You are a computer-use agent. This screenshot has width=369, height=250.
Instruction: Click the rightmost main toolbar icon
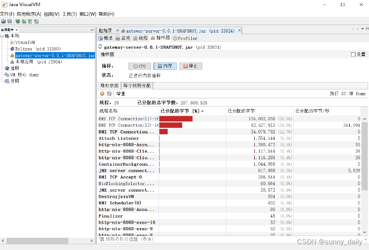pyautogui.click(x=36, y=21)
